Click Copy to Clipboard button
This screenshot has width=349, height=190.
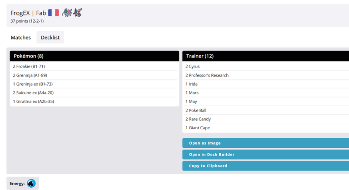[265, 166]
